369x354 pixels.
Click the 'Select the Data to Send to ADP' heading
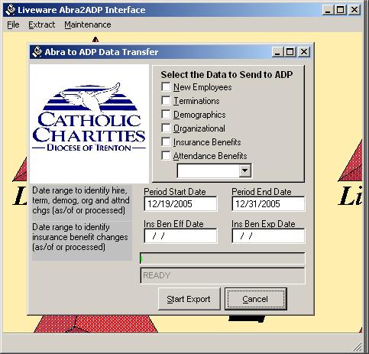pos(227,74)
